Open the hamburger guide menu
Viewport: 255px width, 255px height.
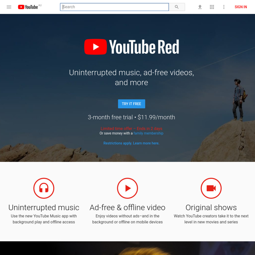(x=9, y=7)
